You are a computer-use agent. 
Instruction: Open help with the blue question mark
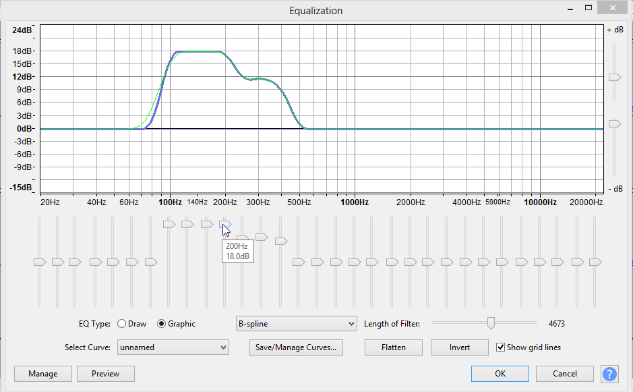point(610,373)
